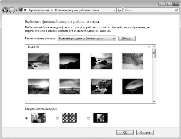The image size is (181, 139).
Task: Collapse the Виды (9) group chevron
Action: [149, 47]
